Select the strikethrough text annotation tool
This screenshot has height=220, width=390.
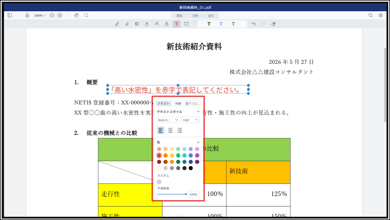[x=157, y=24]
